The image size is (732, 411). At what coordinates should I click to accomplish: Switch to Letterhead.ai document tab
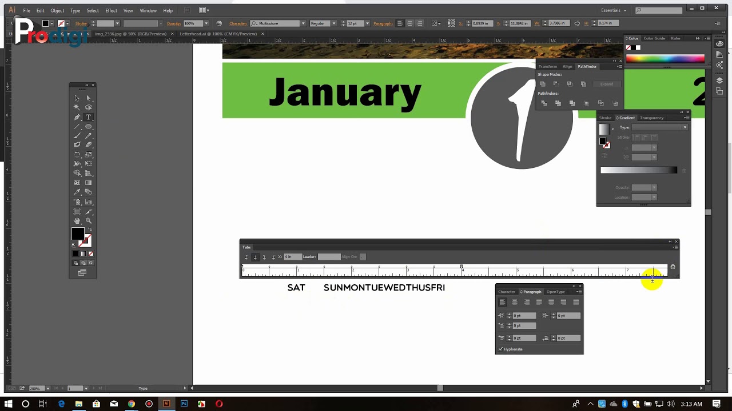(x=218, y=34)
